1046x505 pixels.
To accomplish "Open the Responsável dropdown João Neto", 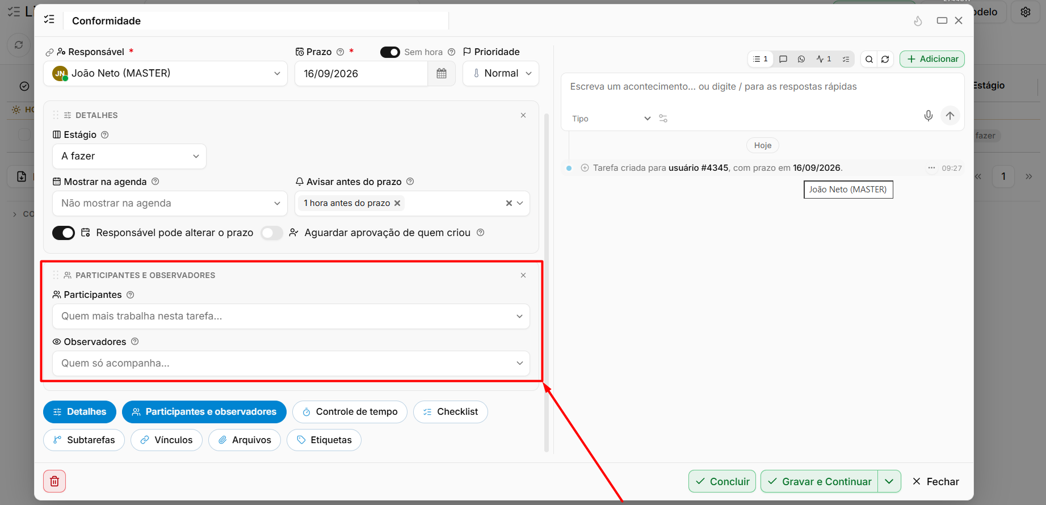I will point(166,74).
